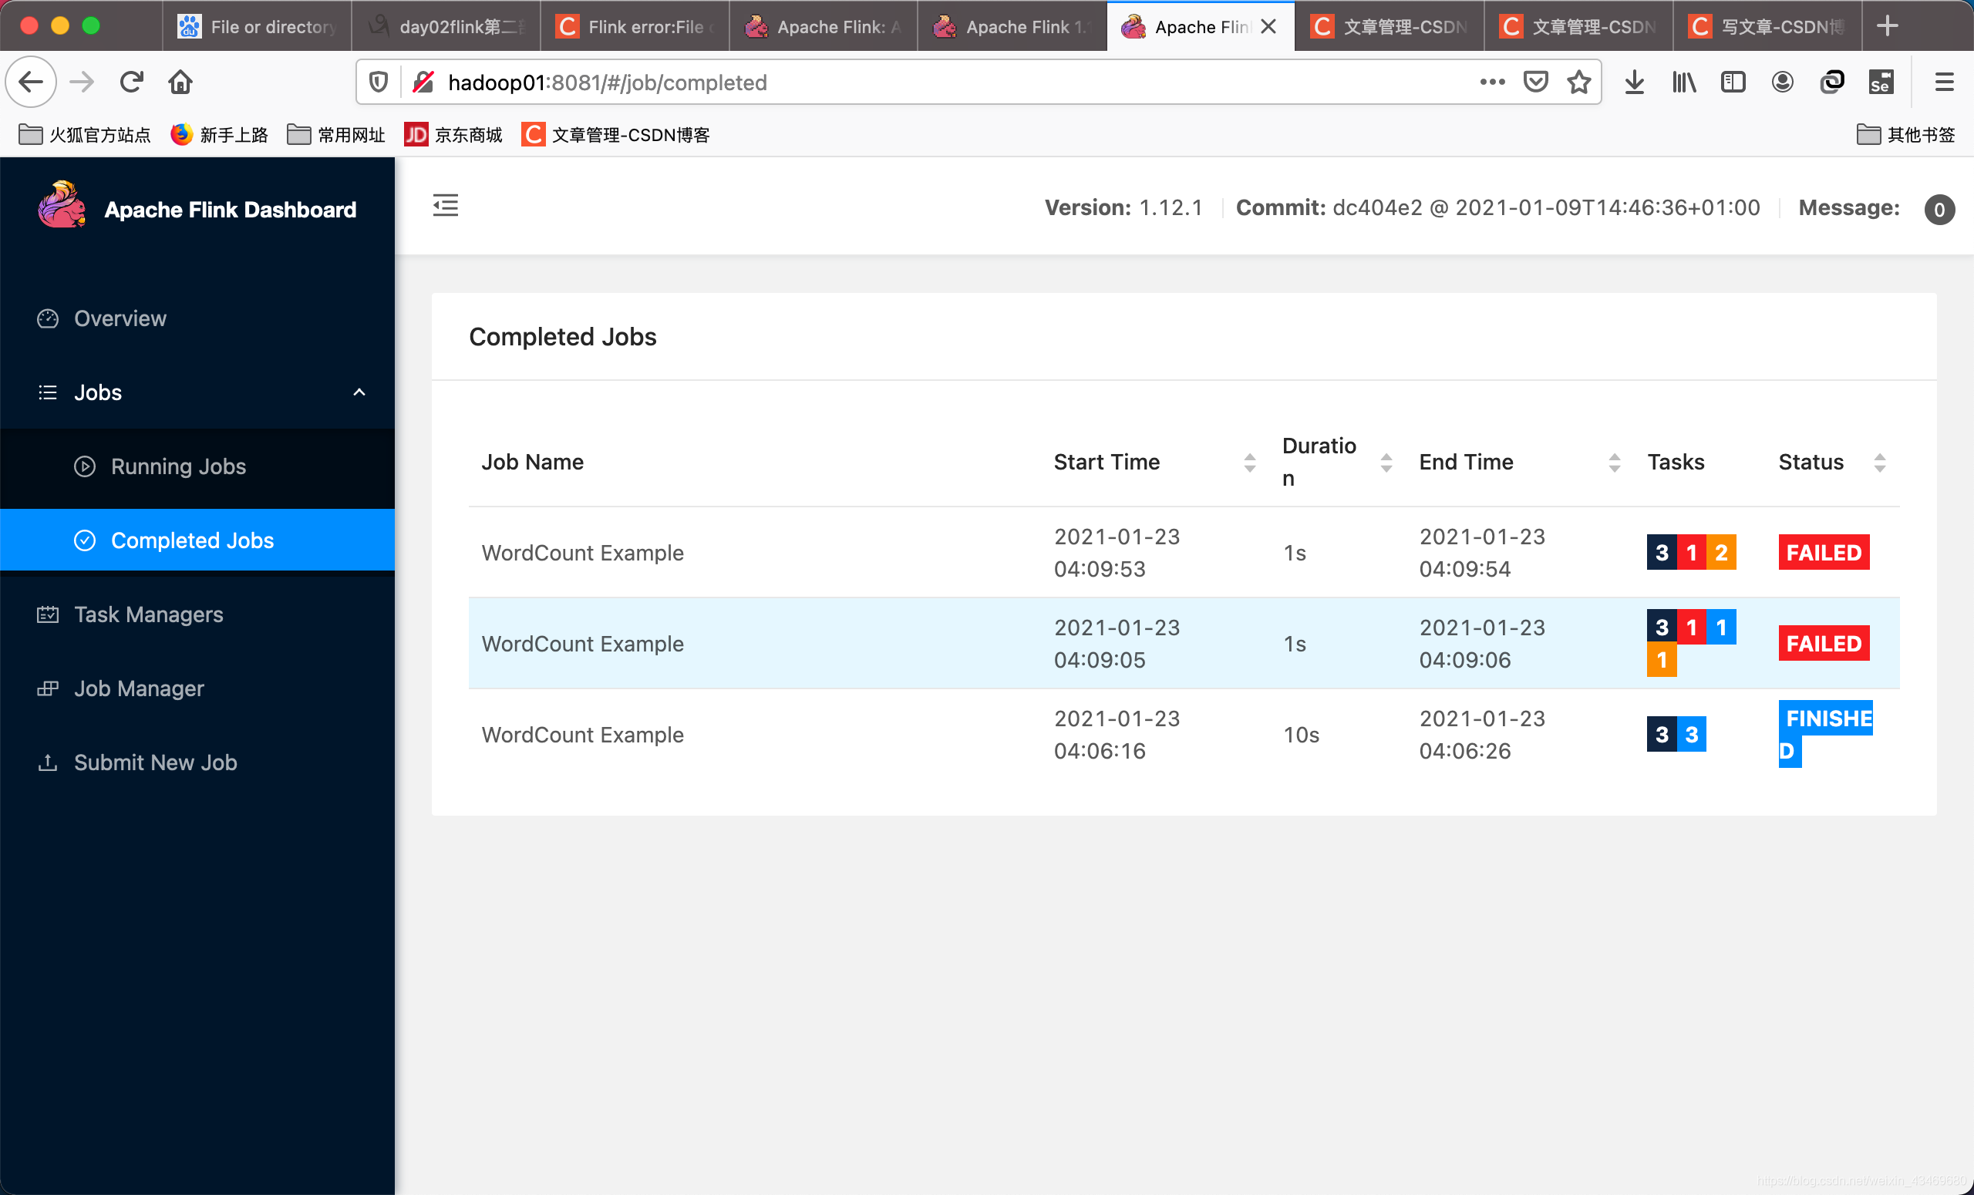Open 文章管理-CSDN博客 bookmark

coord(616,135)
